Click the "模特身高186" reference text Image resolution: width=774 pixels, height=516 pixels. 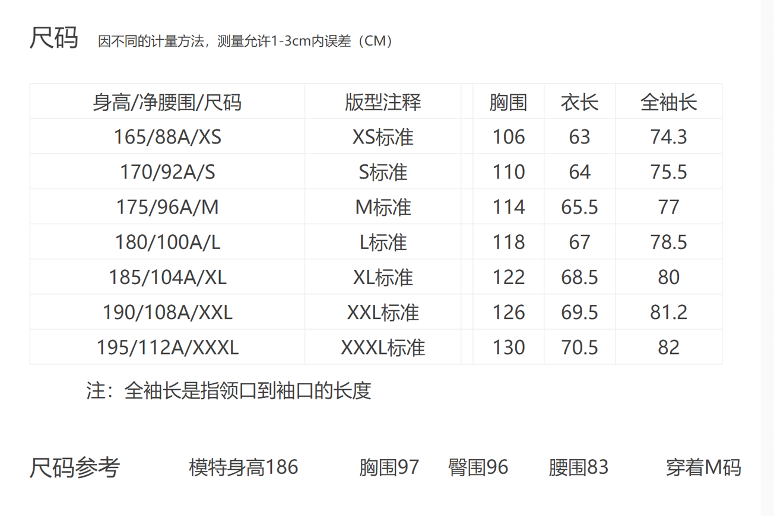pos(243,467)
